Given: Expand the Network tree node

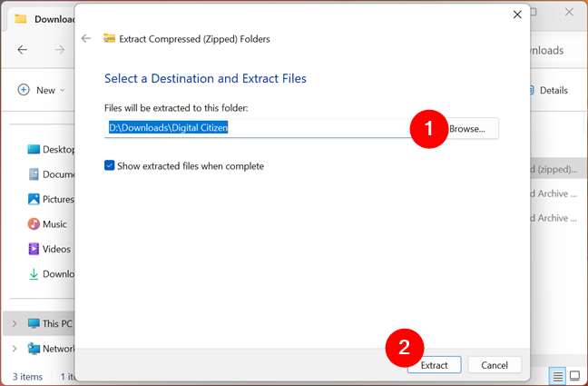Looking at the screenshot, I should coord(15,348).
